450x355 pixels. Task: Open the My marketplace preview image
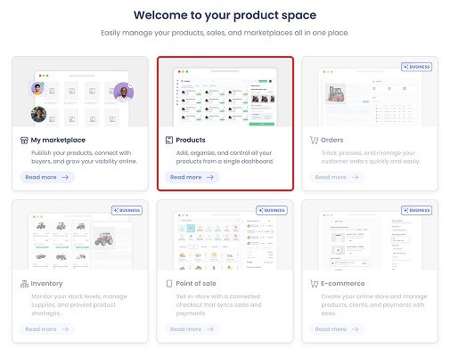point(80,93)
